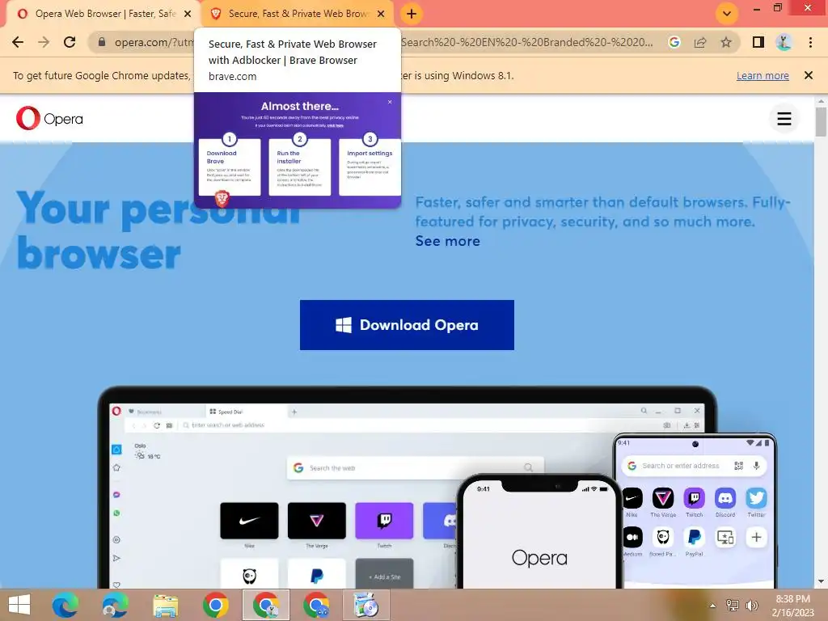
Task: Close the Opera Web Browser tab
Action: click(x=188, y=14)
